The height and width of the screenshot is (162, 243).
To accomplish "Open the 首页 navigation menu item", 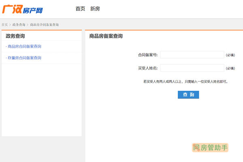I will [80, 9].
